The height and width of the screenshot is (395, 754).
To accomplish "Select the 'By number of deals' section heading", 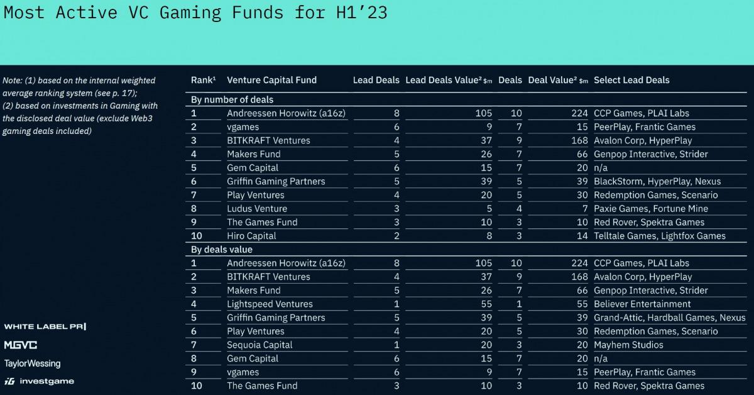I will tap(232, 99).
